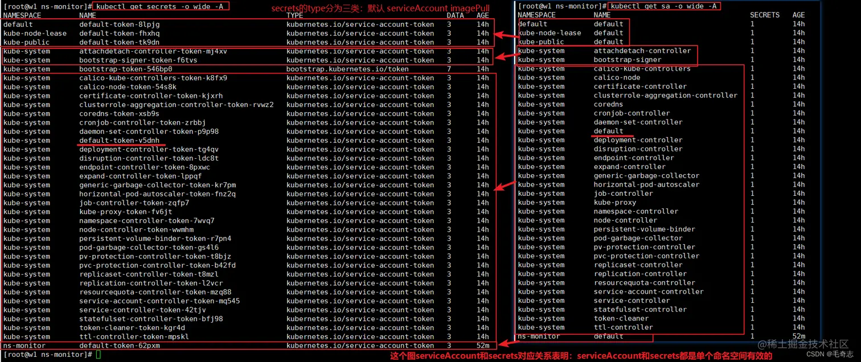Select endpoint-controller-token-8pxwc
This screenshot has height=362, width=861.
[x=145, y=167]
